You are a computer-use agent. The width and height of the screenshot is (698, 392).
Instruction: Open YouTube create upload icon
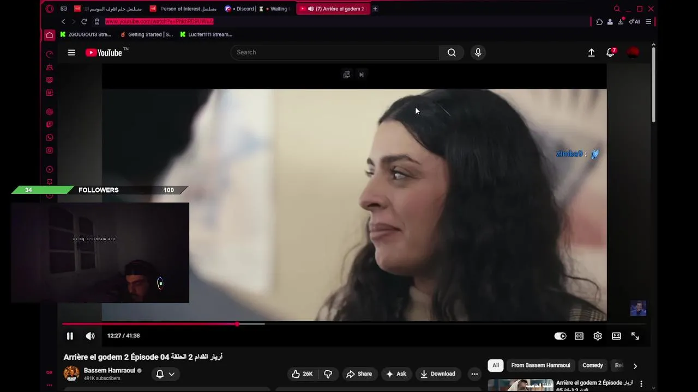[591, 52]
